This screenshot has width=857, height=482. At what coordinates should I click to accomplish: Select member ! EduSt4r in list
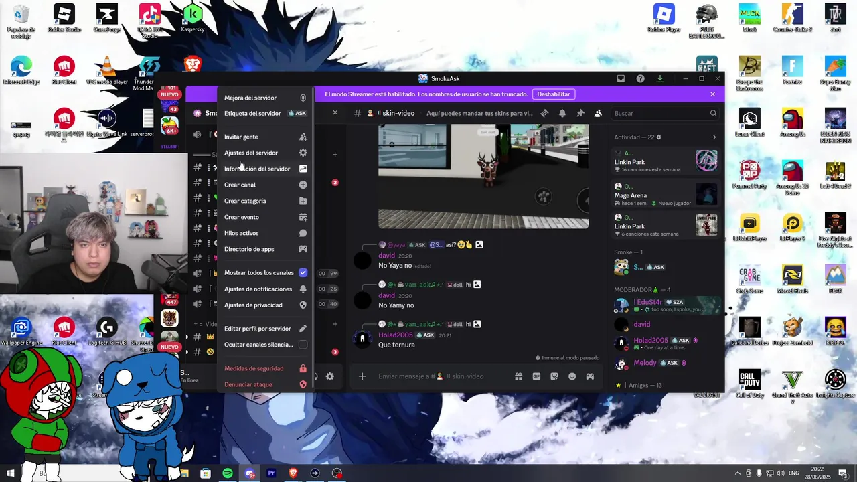pos(666,305)
